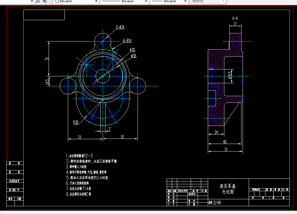Select the 24 dimension below the section view
This screenshot has height=214, width=297.
[x=216, y=132]
